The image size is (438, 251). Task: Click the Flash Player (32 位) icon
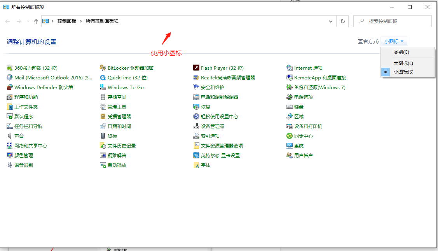coord(196,68)
